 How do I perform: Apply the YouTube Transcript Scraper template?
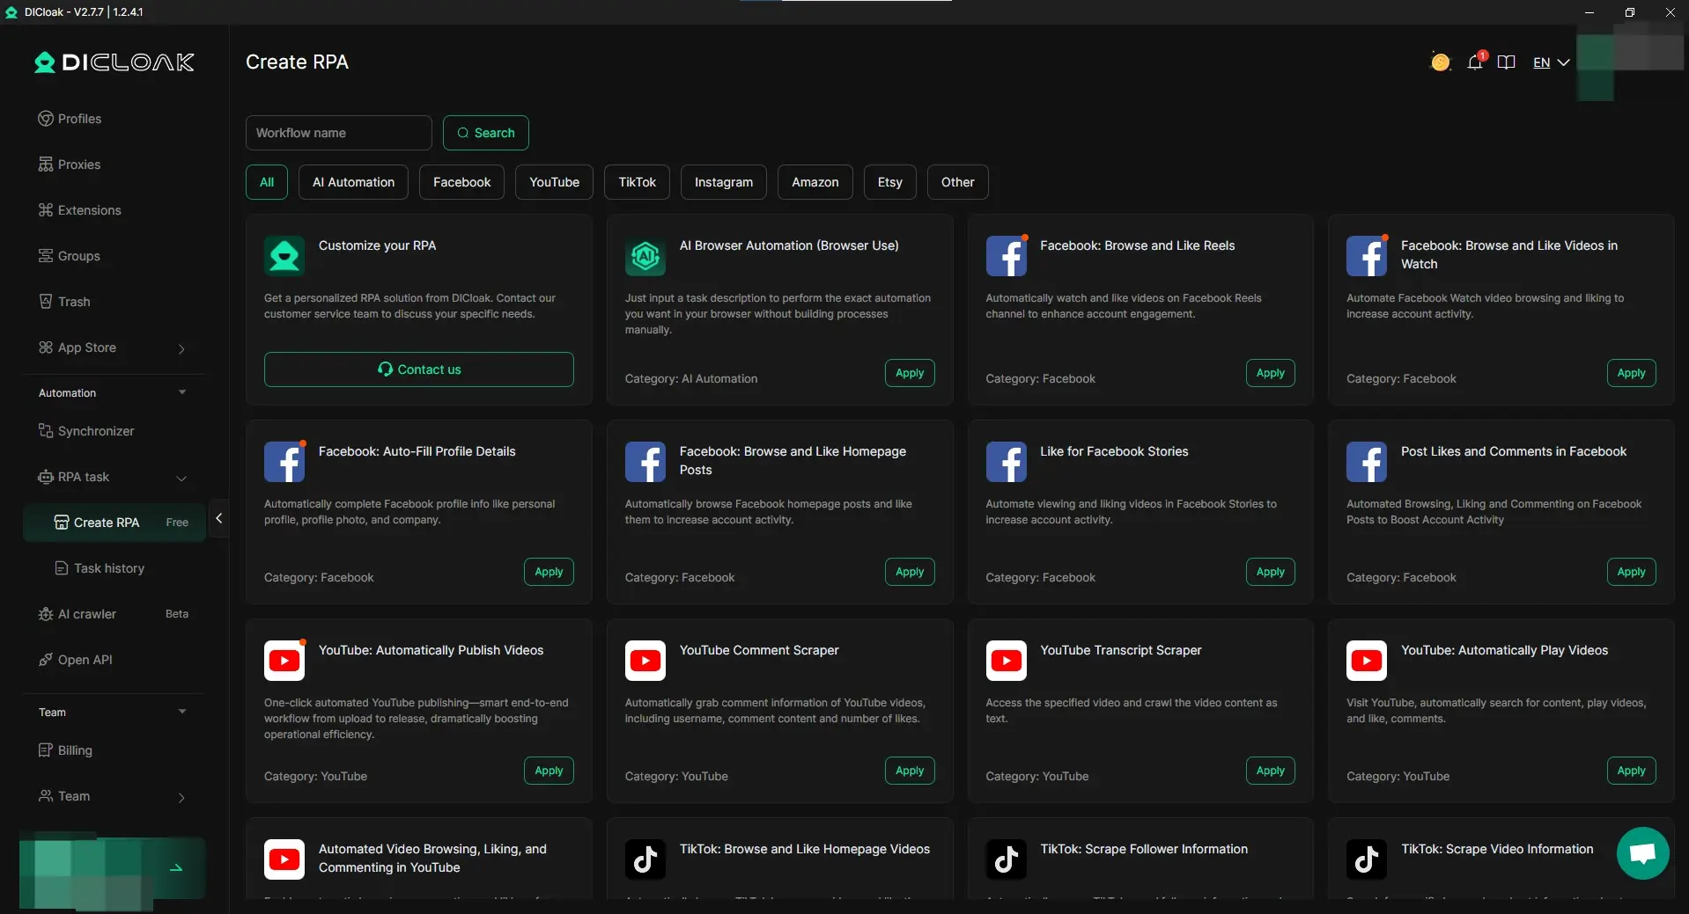1270,771
